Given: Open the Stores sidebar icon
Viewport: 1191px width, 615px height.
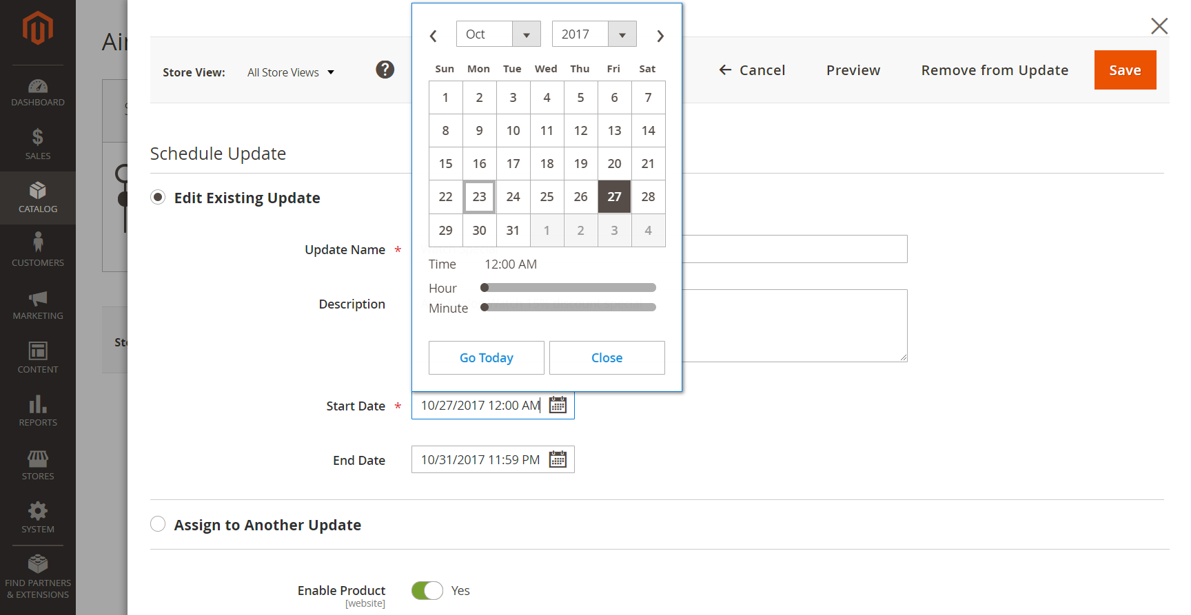Looking at the screenshot, I should tap(38, 458).
